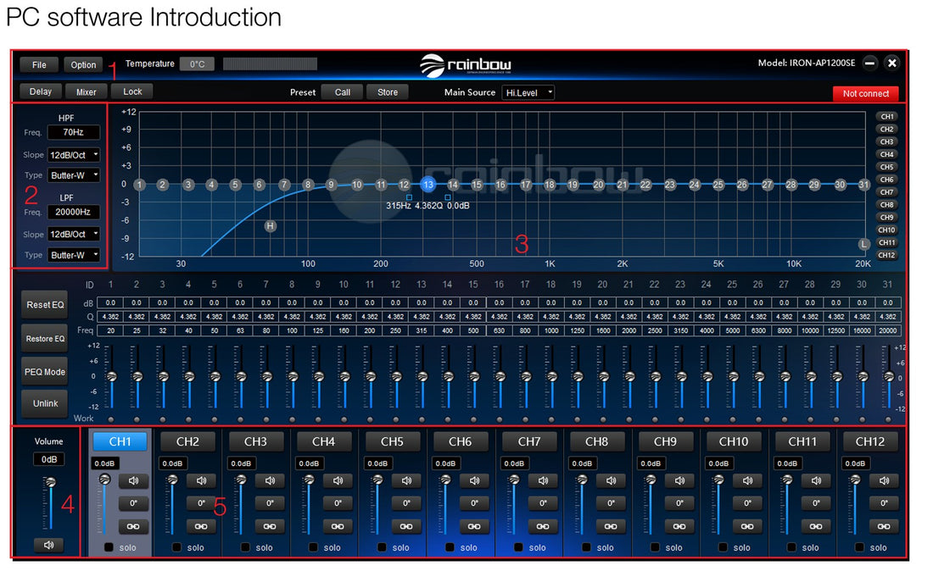
Task: Open the HPF Slope dropdown
Action: click(x=74, y=155)
